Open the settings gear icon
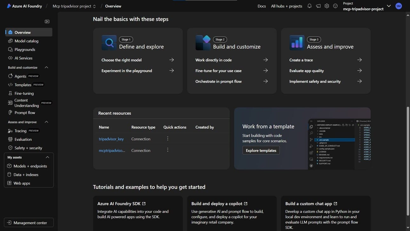This screenshot has height=231, width=410. pos(327,6)
